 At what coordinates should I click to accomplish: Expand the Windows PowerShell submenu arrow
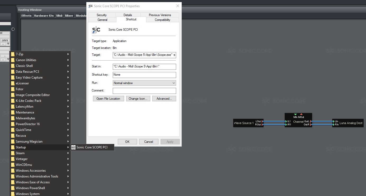(68, 188)
